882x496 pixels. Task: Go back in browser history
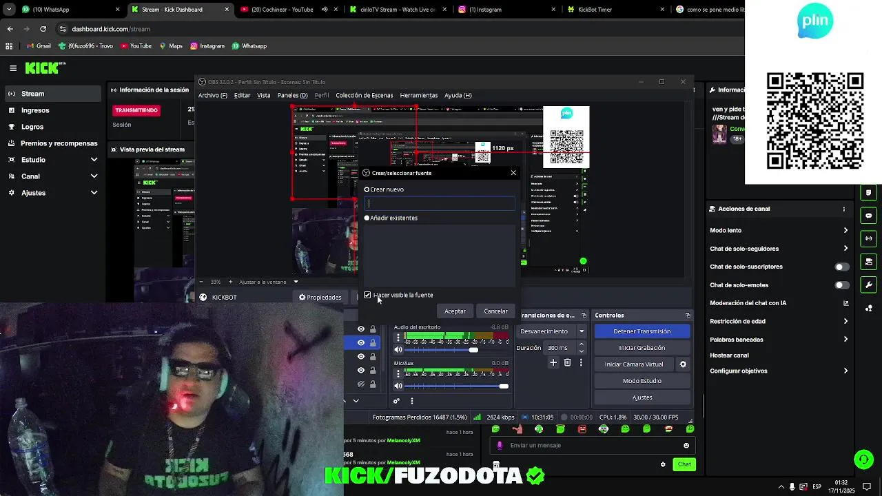coord(10,29)
